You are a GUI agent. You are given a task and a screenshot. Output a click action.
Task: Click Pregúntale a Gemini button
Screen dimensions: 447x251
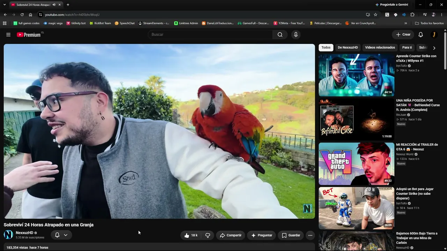point(391,5)
